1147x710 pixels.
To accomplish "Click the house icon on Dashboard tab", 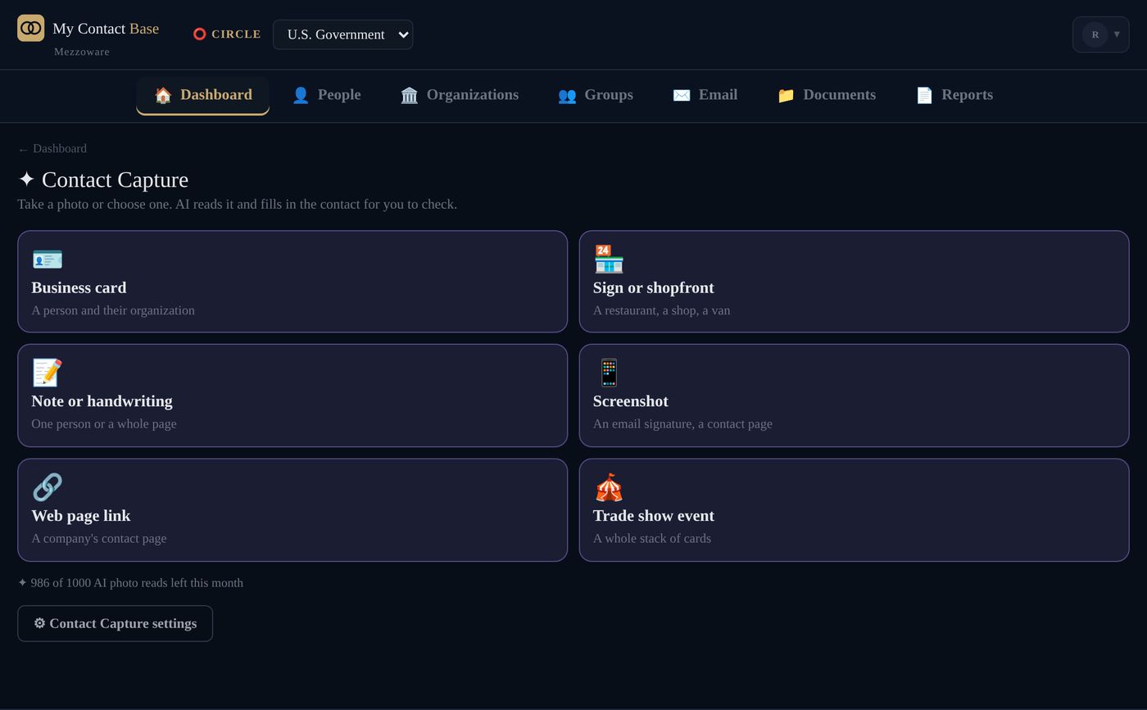I will pyautogui.click(x=163, y=95).
